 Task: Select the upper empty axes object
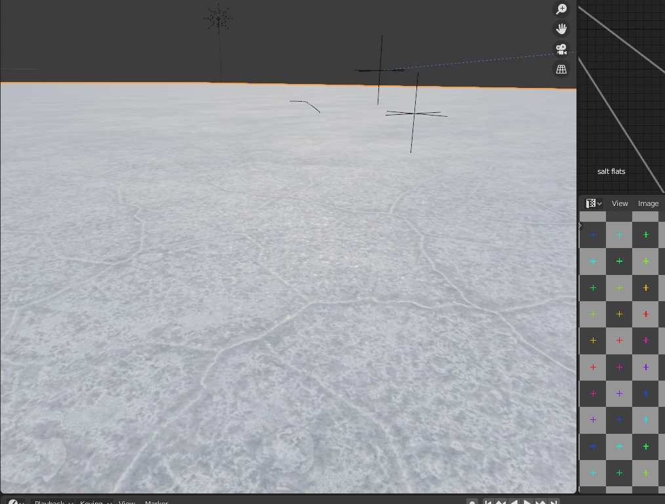[380, 70]
